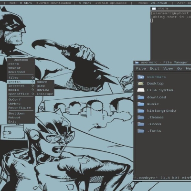Viewport: 191px width, 191px height.
Task: Choose Exit in the Openbox menu
Action: (21, 122)
